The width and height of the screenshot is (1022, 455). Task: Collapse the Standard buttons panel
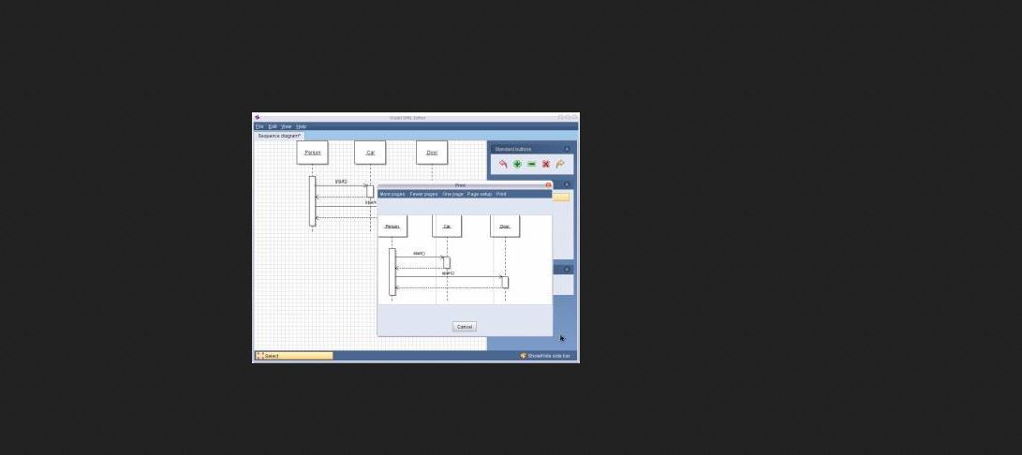coord(567,149)
